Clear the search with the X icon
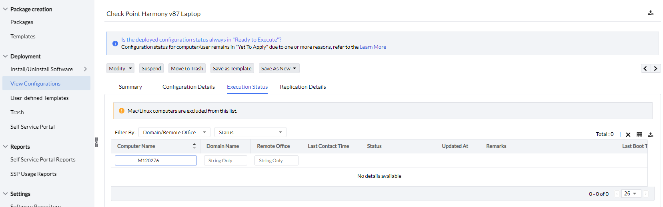This screenshot has width=663, height=207. coord(628,135)
